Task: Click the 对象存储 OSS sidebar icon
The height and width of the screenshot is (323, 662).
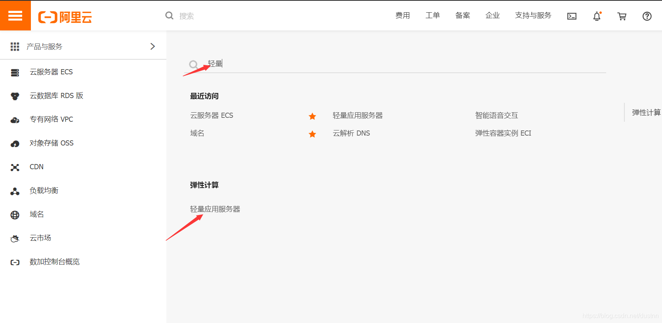Action: coord(15,144)
